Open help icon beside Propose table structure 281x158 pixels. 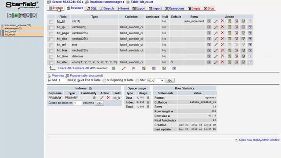click(102, 76)
